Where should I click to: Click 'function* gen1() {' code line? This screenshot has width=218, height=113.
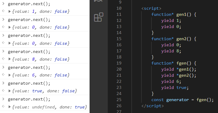[x=174, y=15]
